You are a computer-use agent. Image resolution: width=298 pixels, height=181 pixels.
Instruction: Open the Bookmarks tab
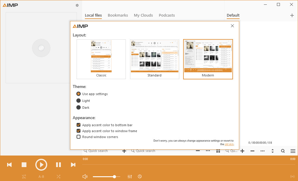coord(118,15)
